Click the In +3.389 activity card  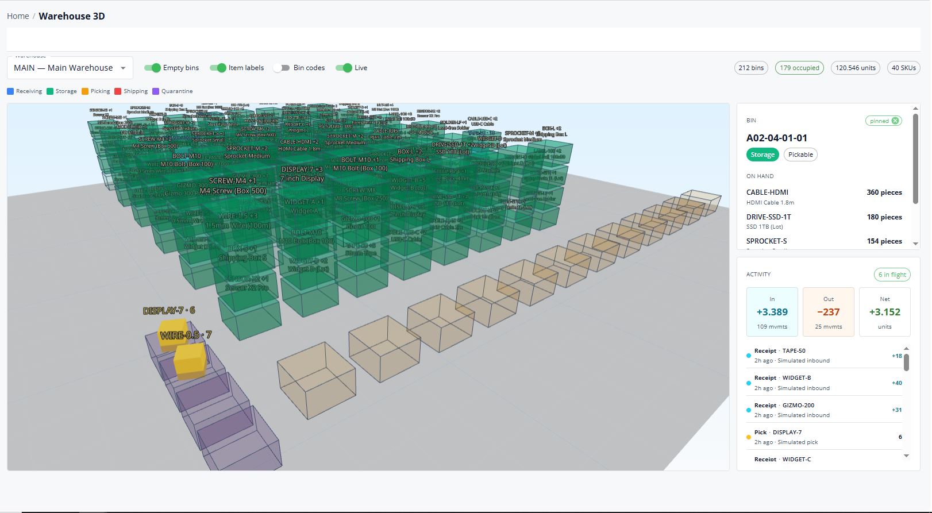click(x=772, y=312)
